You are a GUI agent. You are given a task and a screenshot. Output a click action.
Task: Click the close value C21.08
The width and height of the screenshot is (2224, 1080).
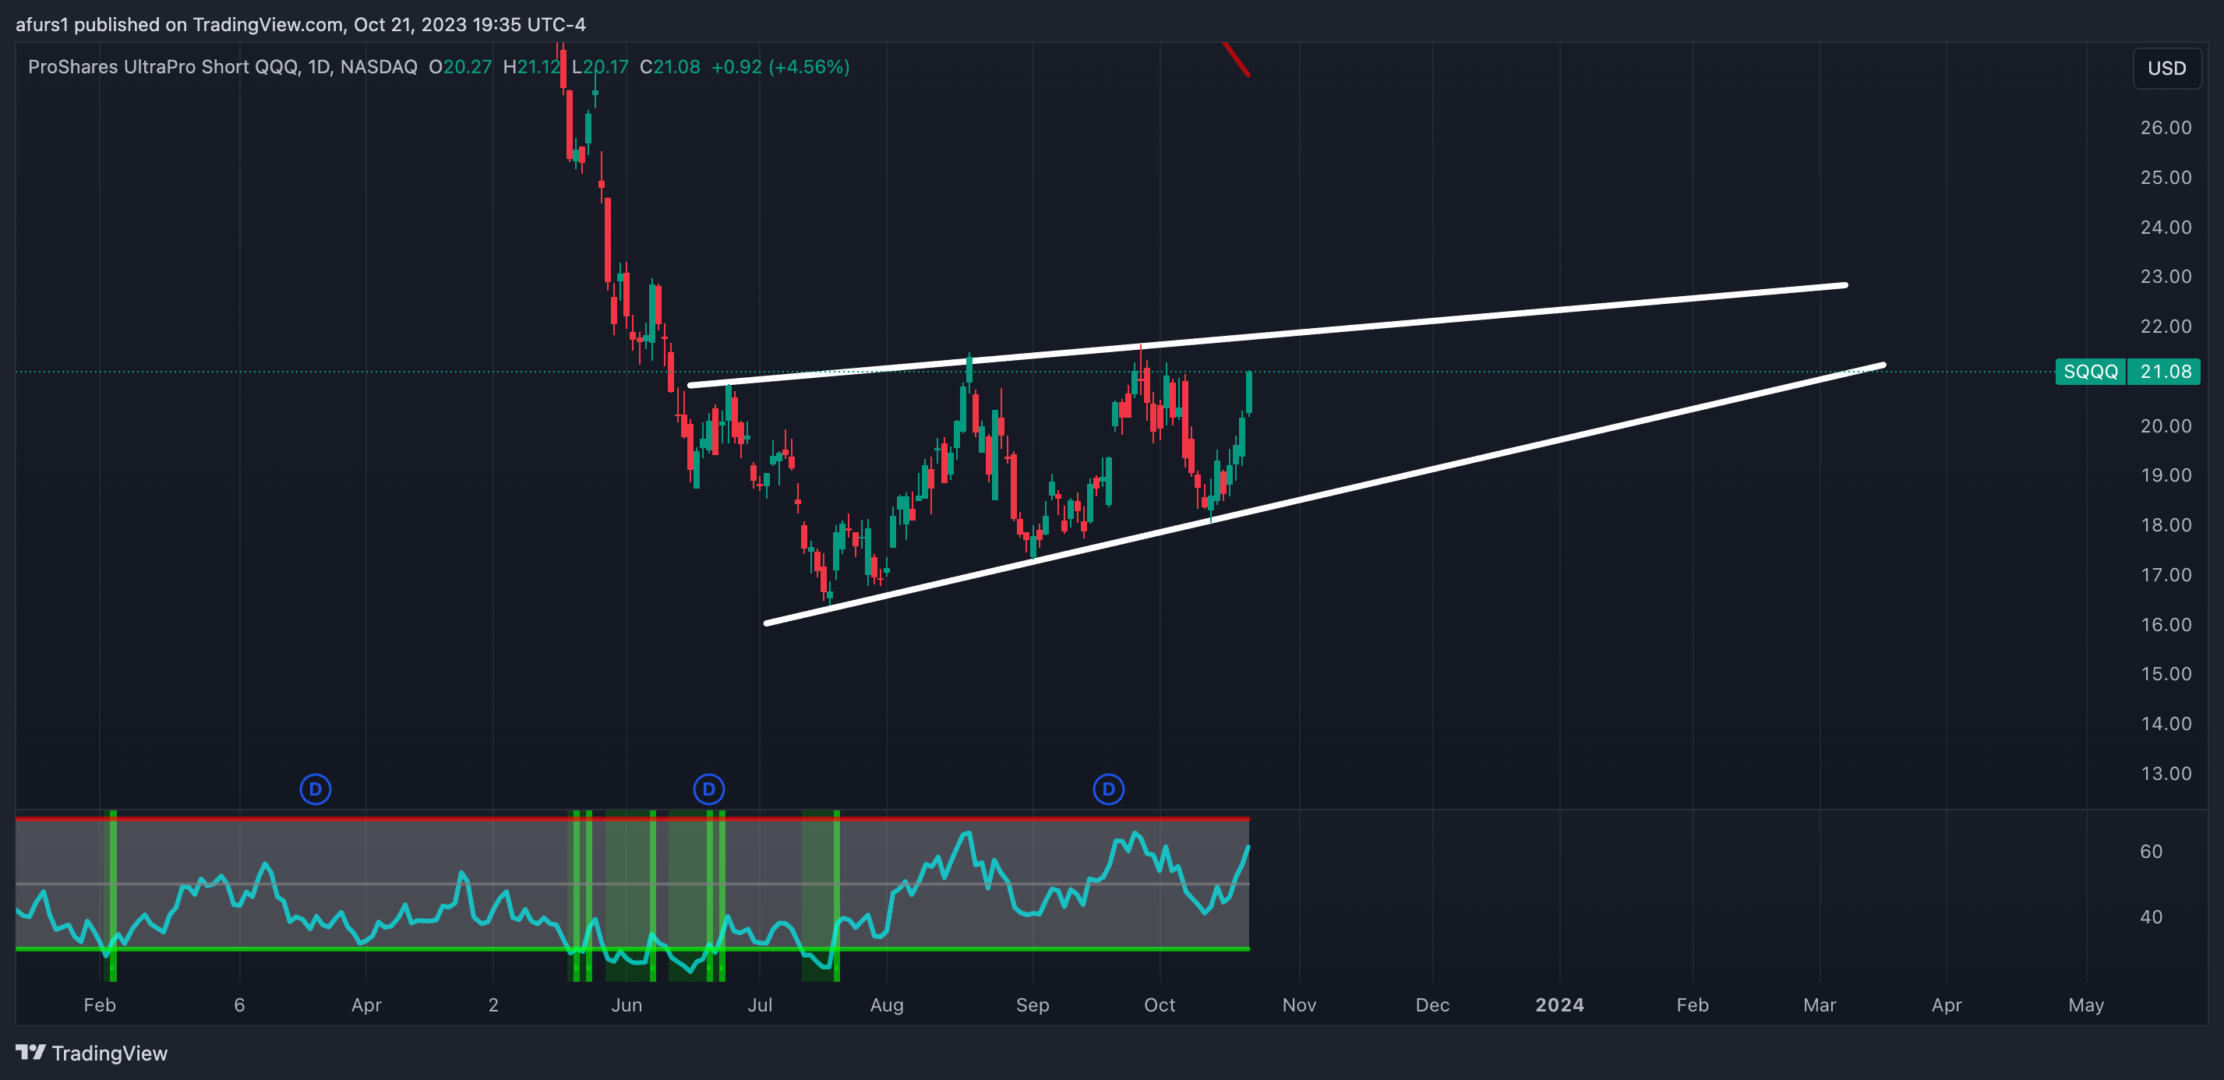click(670, 66)
